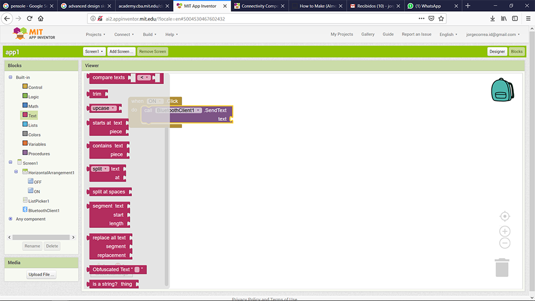Click the Lists blocks color icon
This screenshot has width=535, height=301.
coord(25,124)
